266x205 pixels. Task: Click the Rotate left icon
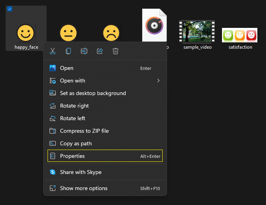coord(53,118)
